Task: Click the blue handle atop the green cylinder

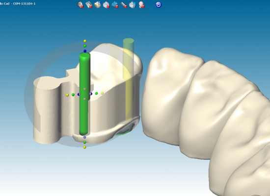Action: 85,51
